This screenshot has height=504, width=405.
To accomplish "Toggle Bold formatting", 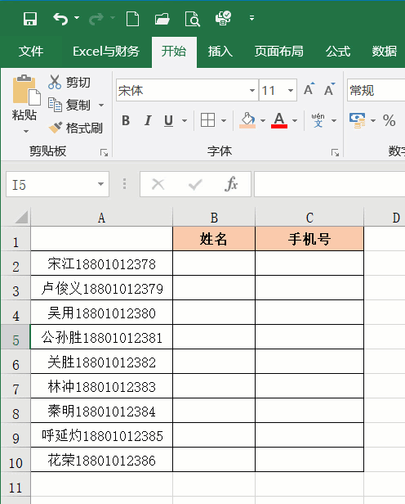I will coord(126,121).
